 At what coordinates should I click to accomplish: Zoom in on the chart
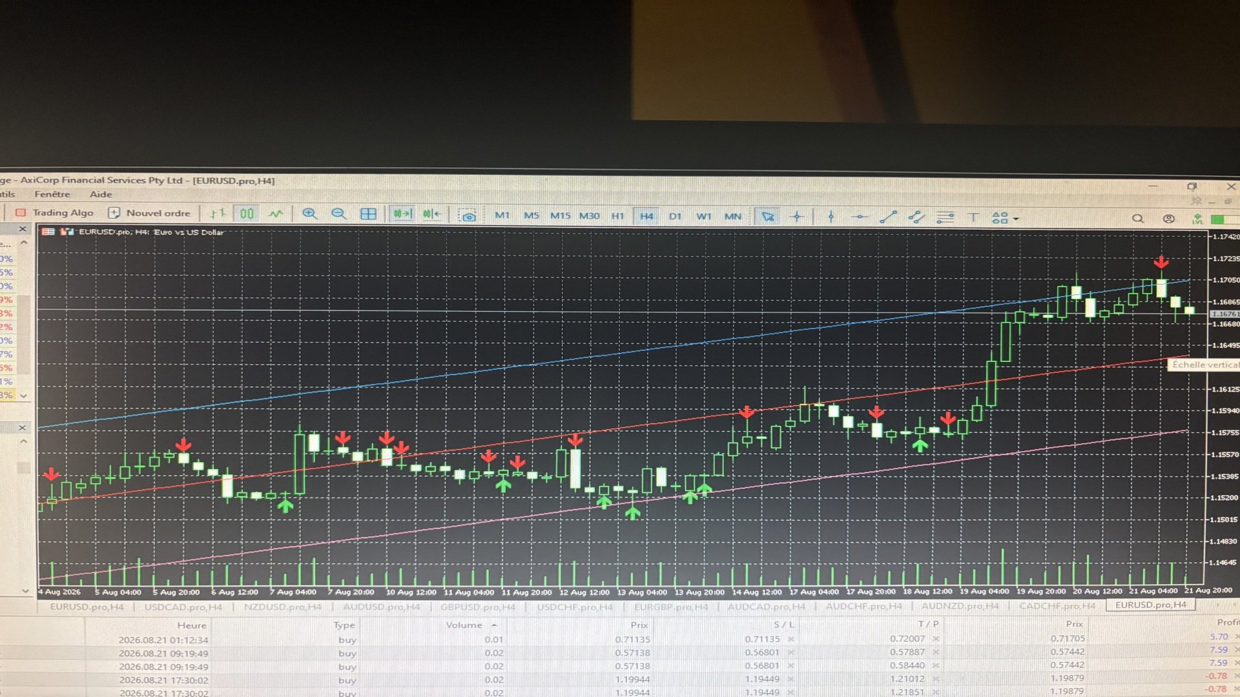click(x=310, y=214)
